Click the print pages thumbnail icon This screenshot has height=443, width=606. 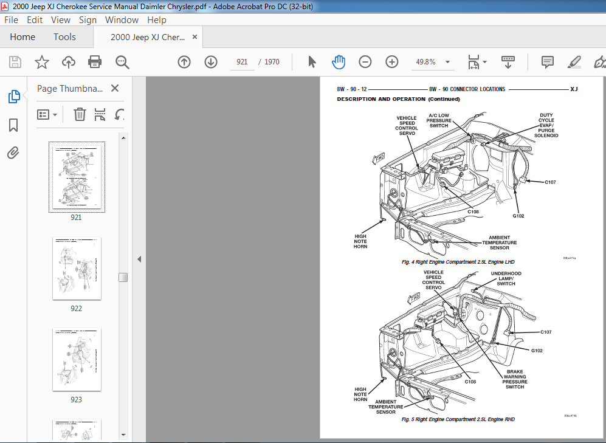[x=100, y=114]
